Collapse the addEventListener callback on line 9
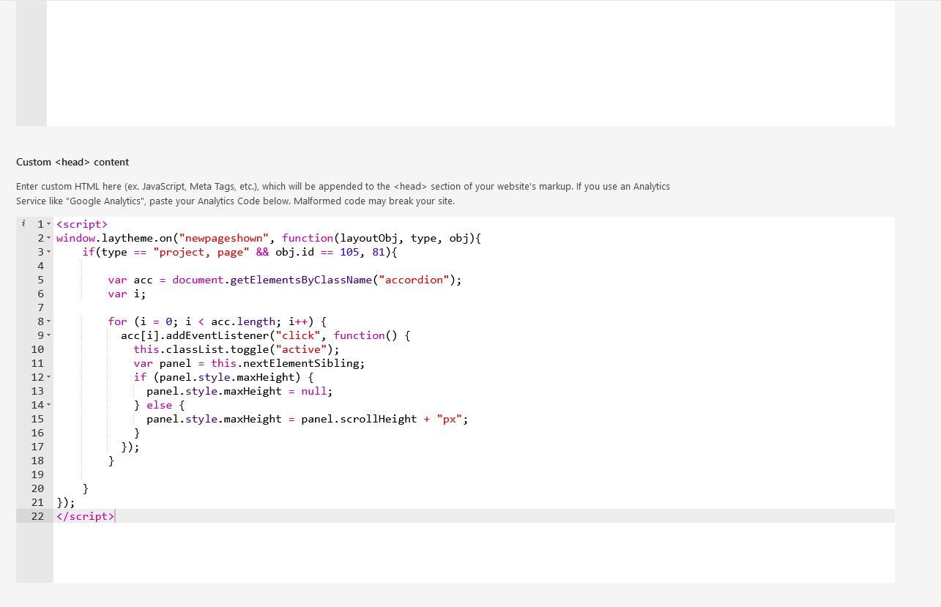Screen dimensions: 941x607 (x=49, y=336)
